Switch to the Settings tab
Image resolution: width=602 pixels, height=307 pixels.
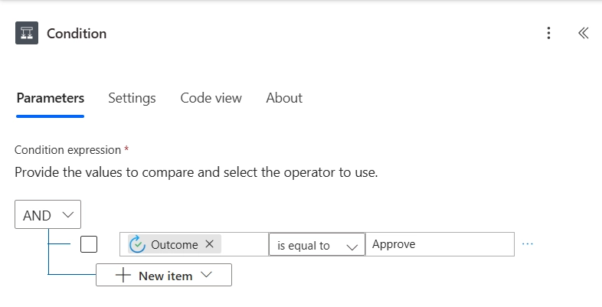[x=132, y=98]
